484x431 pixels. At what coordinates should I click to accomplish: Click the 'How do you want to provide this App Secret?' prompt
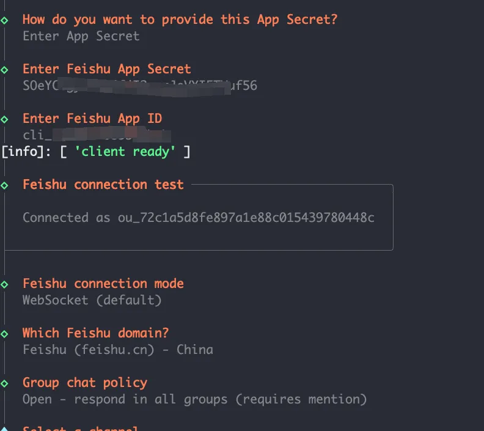(180, 20)
